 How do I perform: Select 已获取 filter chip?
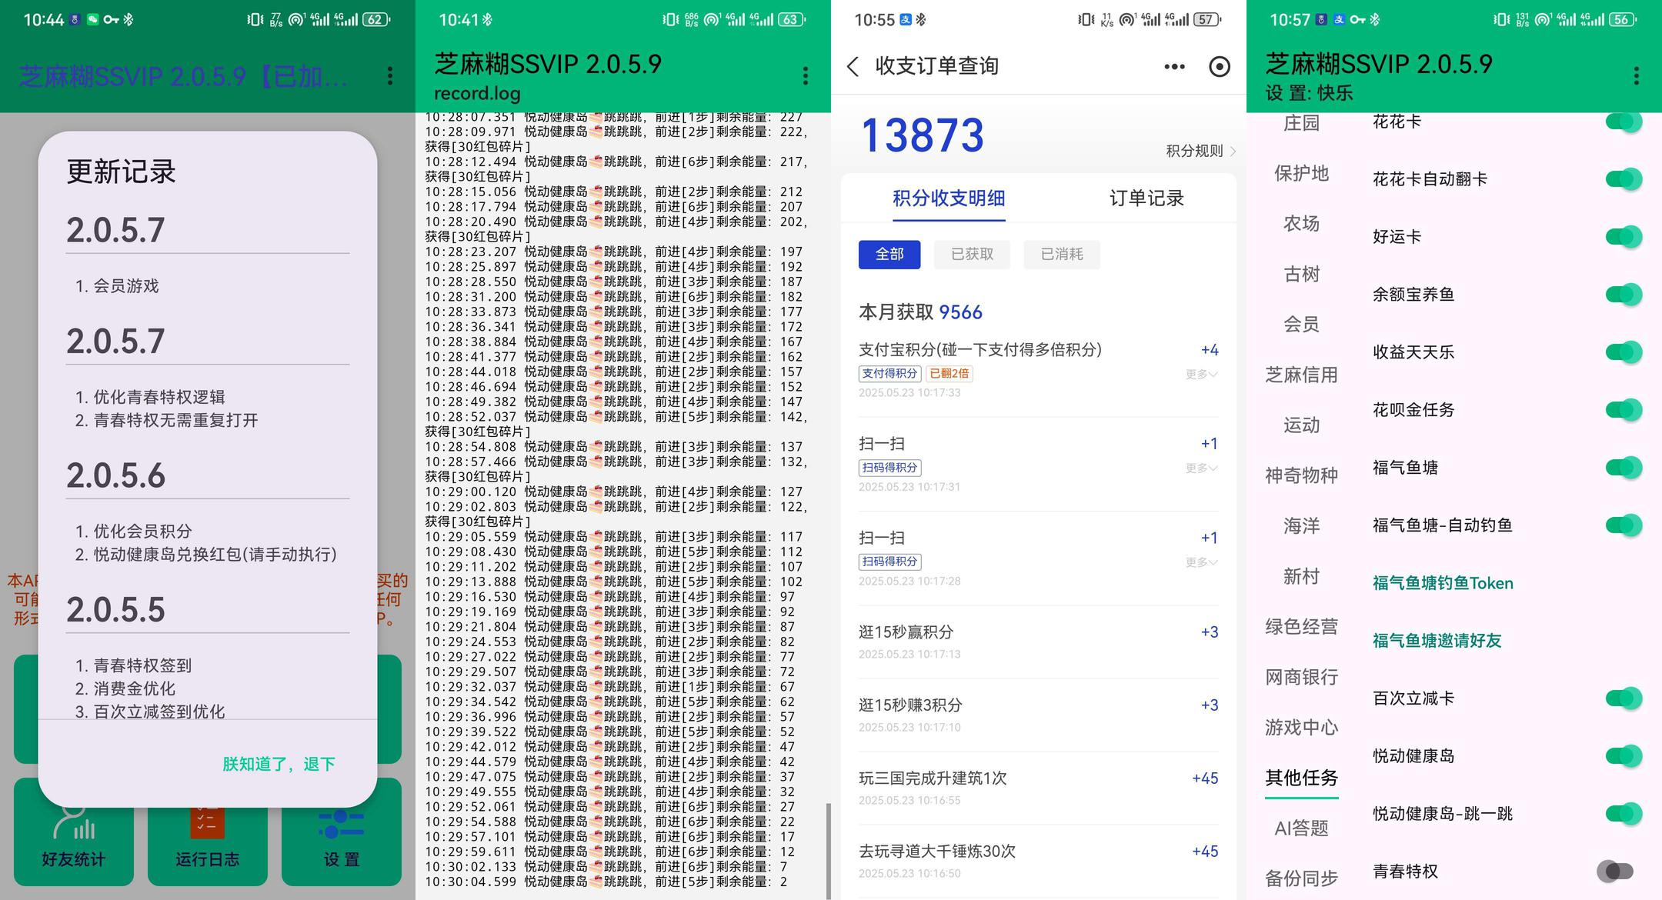(x=973, y=255)
